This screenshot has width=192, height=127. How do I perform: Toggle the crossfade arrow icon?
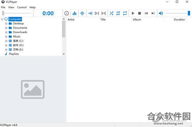(90, 13)
